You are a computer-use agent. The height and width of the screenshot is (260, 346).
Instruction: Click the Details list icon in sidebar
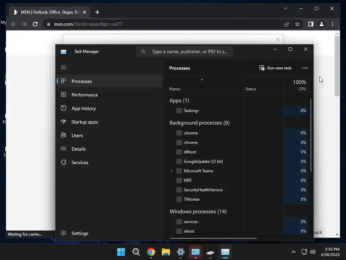tap(63, 149)
